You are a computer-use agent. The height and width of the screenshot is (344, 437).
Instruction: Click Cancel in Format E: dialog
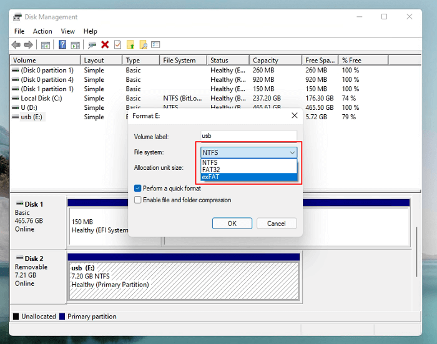pyautogui.click(x=276, y=224)
